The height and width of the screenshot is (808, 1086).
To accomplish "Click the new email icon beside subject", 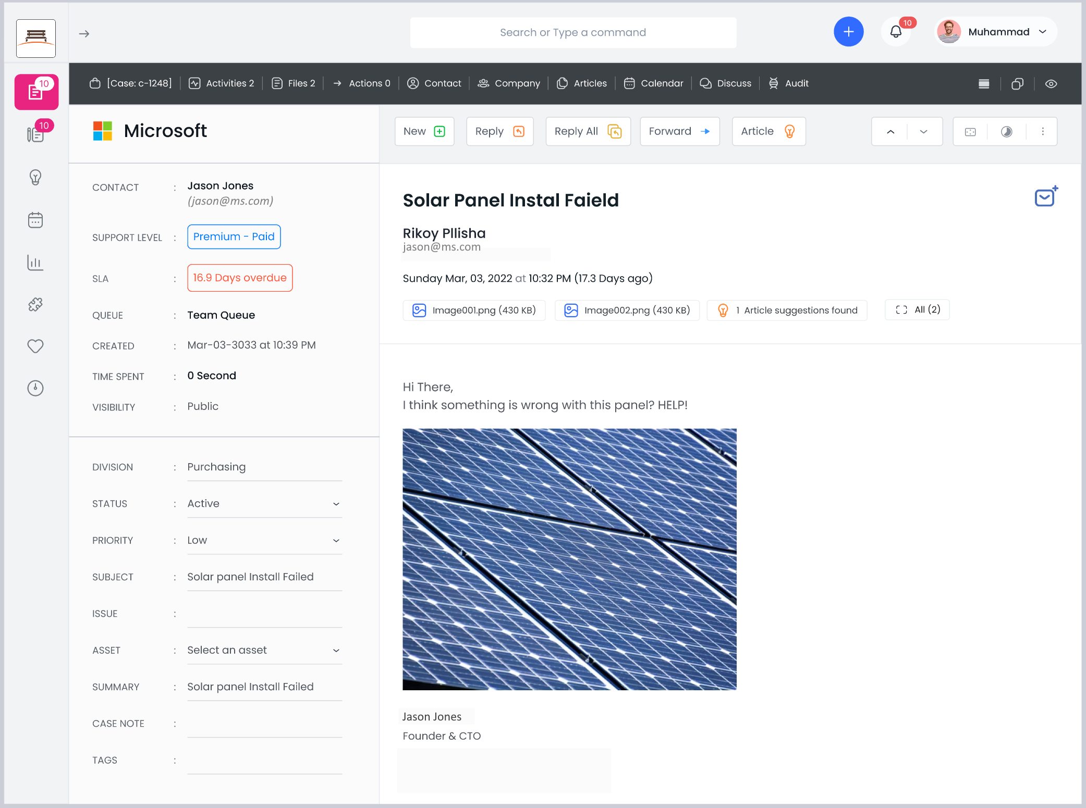I will [1045, 197].
